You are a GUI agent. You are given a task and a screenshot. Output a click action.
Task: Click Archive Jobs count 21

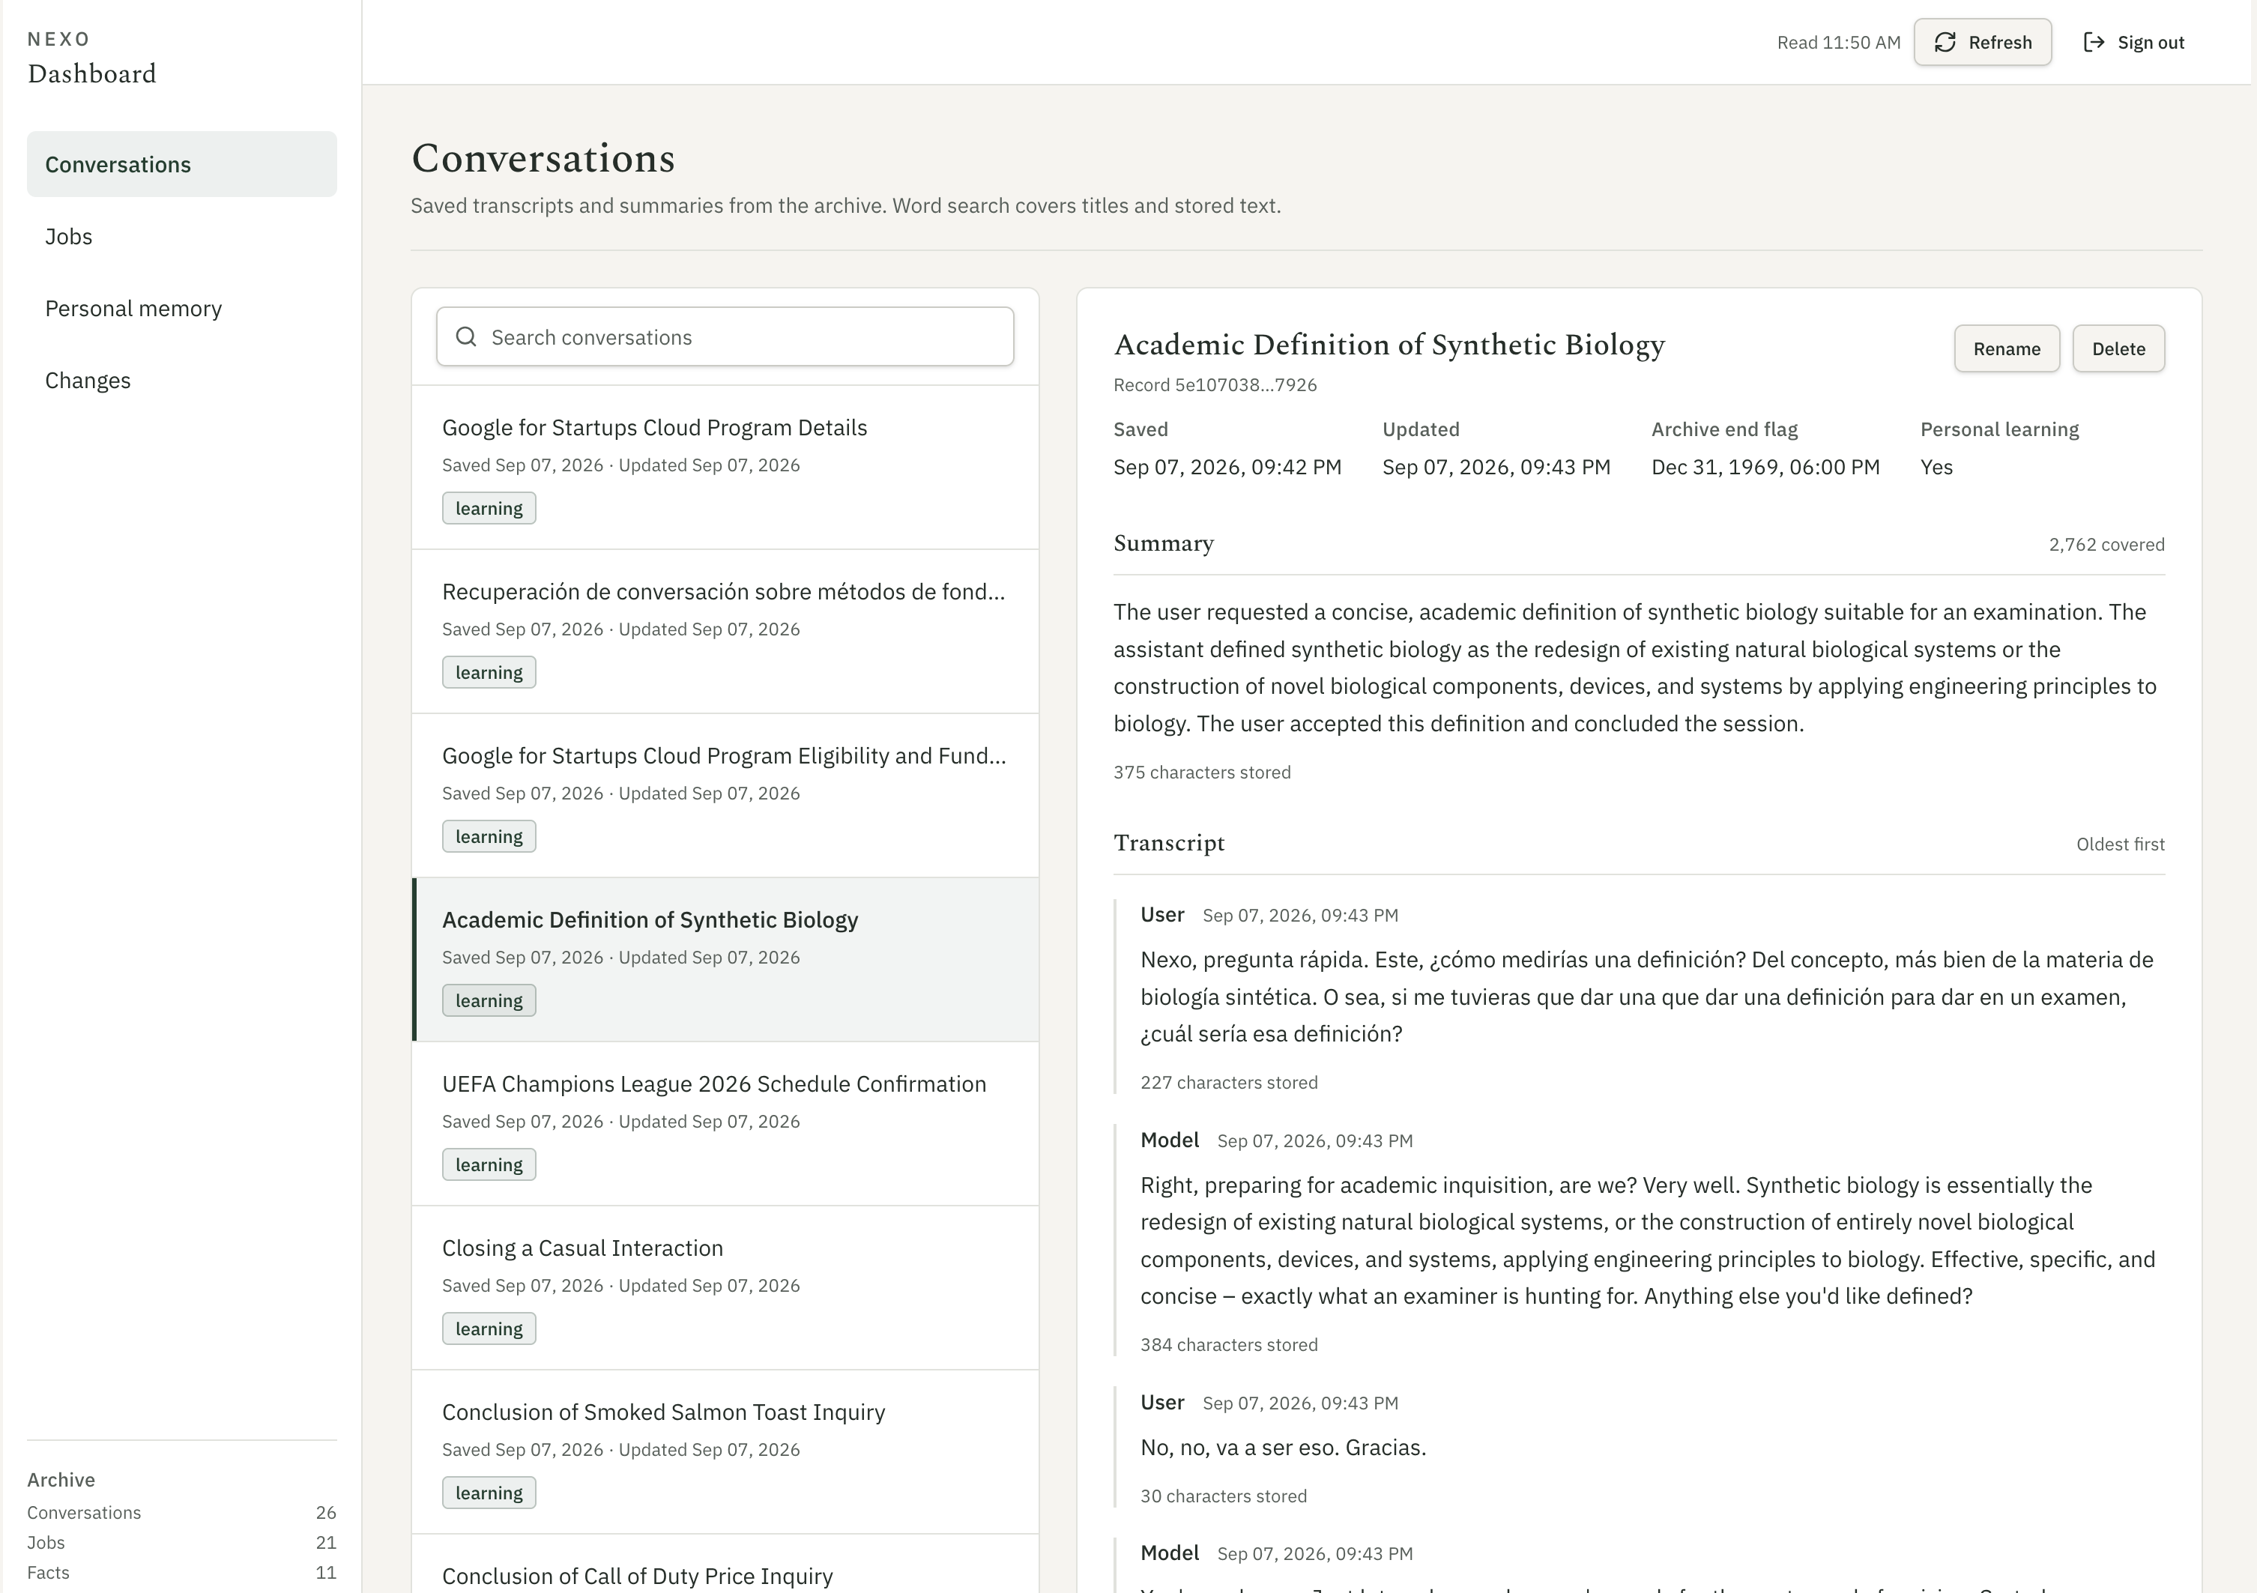pyautogui.click(x=325, y=1543)
